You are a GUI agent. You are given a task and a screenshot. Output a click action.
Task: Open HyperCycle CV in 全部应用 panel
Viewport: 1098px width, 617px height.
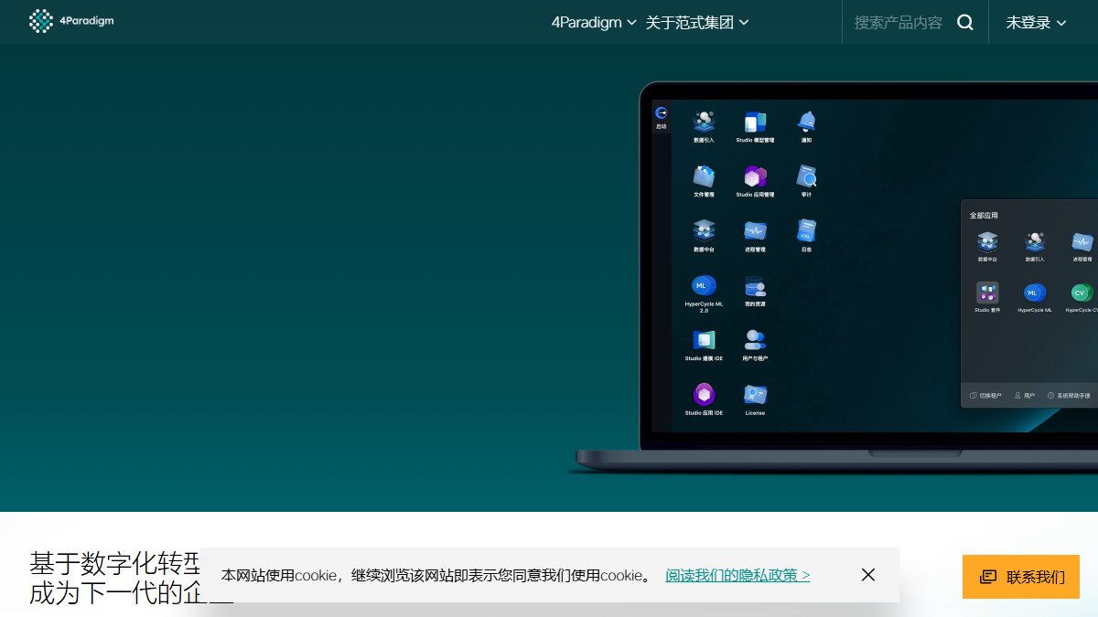tap(1082, 297)
